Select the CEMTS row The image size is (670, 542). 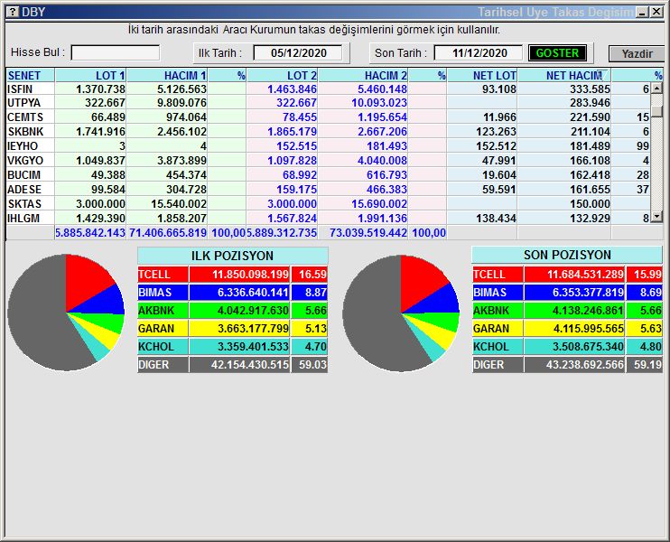328,117
